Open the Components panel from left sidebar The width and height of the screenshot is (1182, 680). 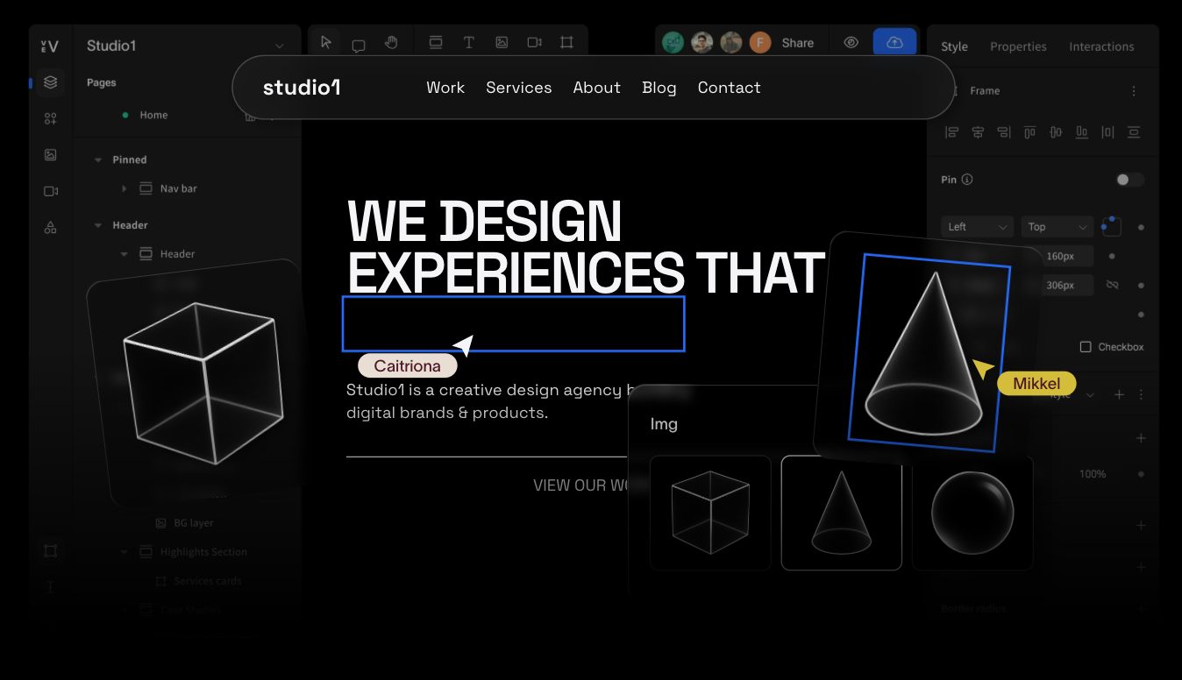coord(50,117)
